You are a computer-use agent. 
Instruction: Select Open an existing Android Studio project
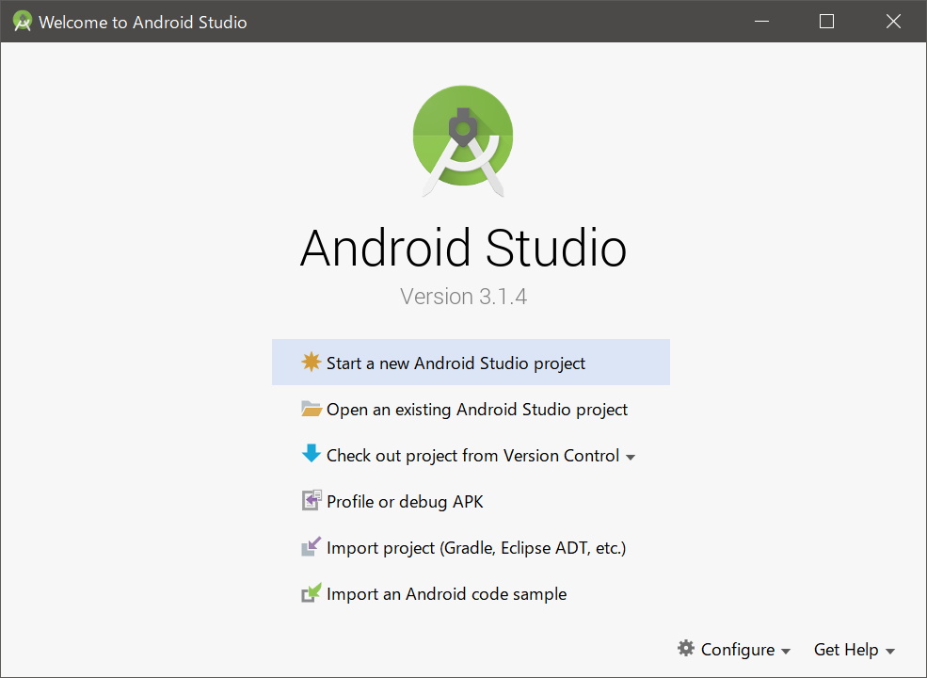pos(476,408)
